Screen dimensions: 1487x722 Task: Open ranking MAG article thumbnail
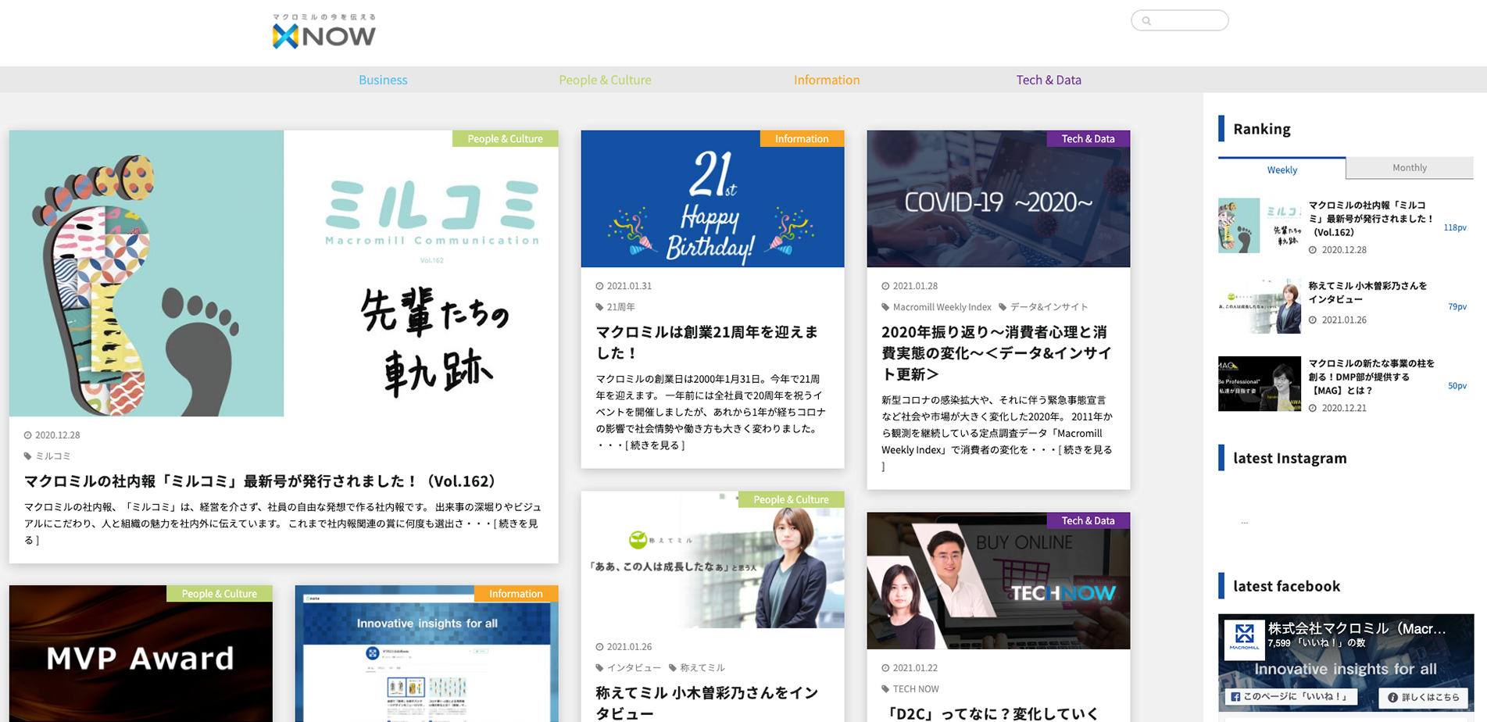[1259, 384]
